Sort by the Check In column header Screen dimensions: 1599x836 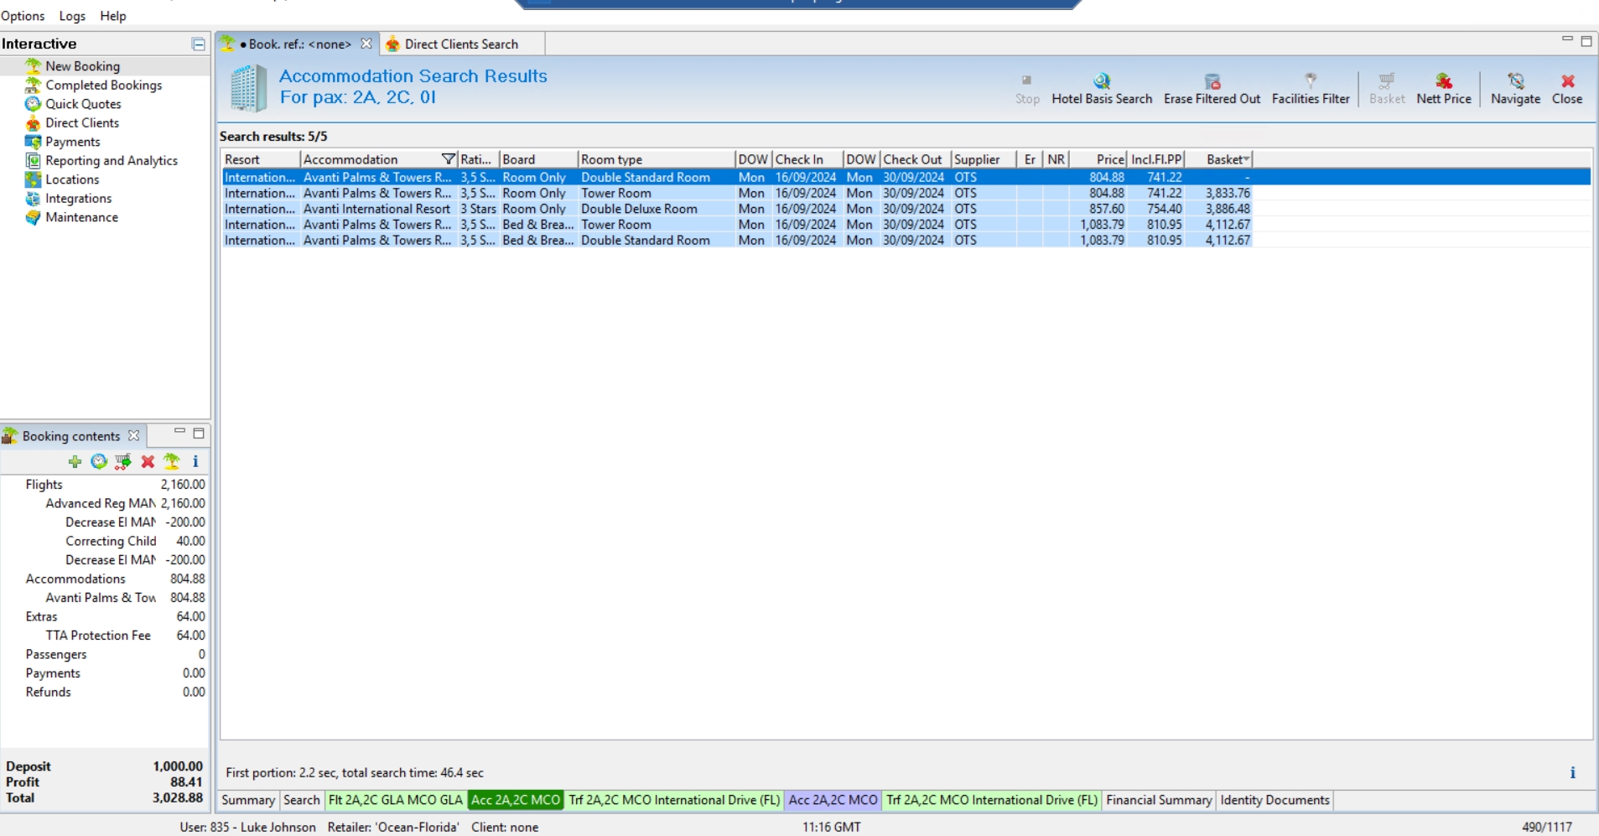[x=807, y=159]
